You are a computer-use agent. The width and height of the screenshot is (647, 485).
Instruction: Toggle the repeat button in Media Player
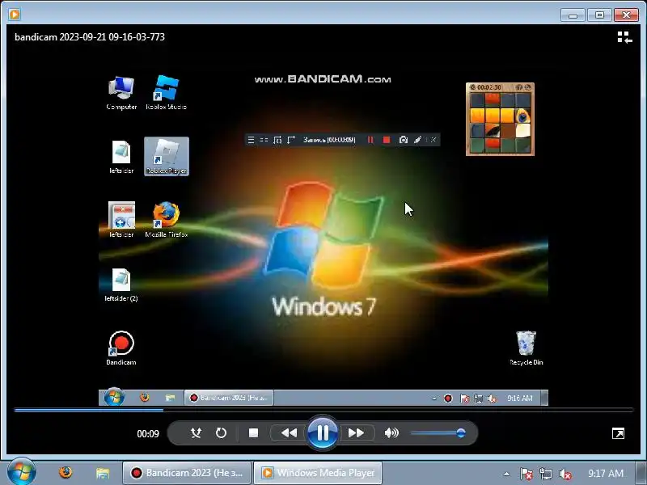[x=221, y=432]
